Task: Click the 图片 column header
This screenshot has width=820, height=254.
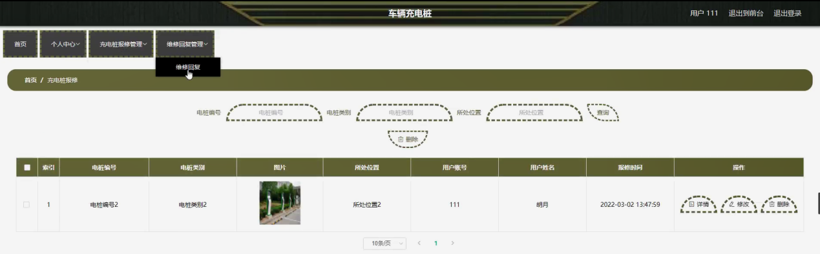Action: (280, 167)
